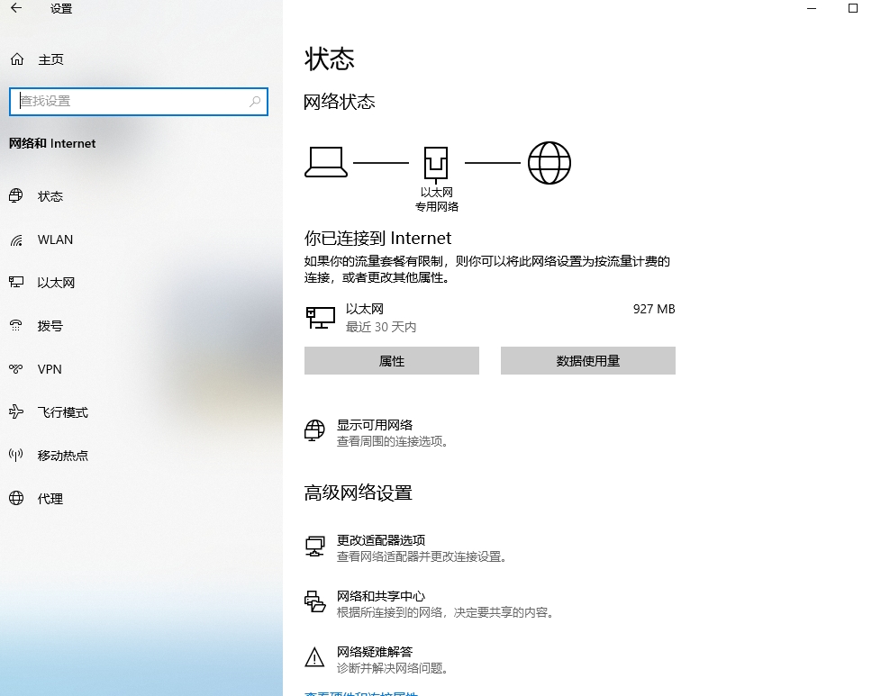881x696 pixels.
Task: Click the 代理 globe icon
Action: tap(16, 498)
